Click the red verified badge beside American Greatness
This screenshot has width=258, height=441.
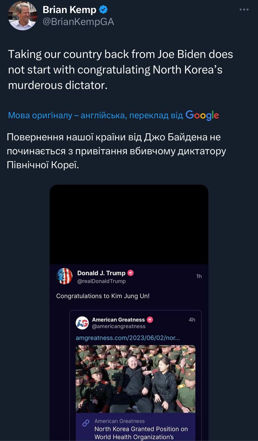coord(150,320)
